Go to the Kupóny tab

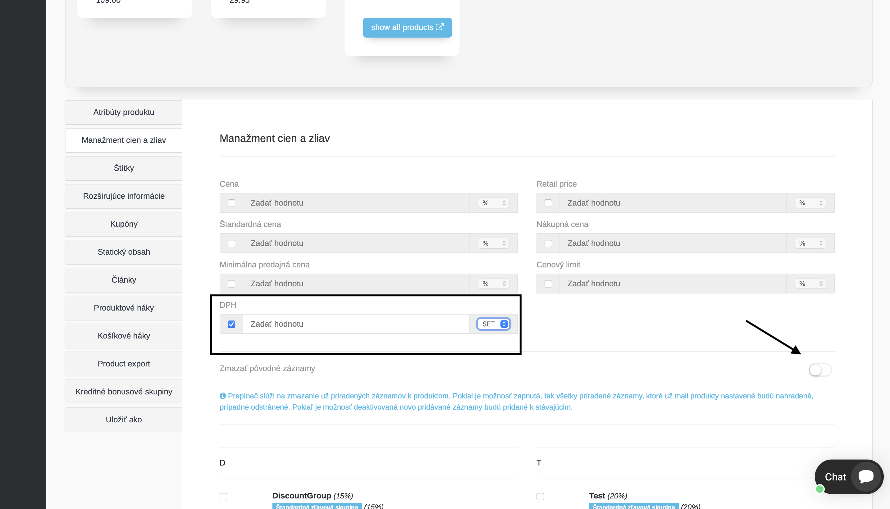(x=124, y=224)
